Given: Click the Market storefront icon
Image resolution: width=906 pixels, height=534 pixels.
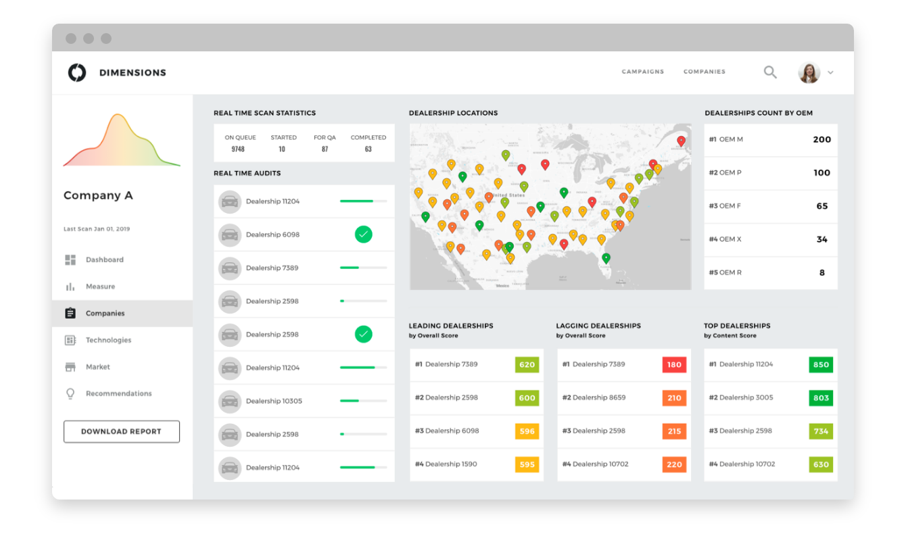Looking at the screenshot, I should pyautogui.click(x=70, y=367).
